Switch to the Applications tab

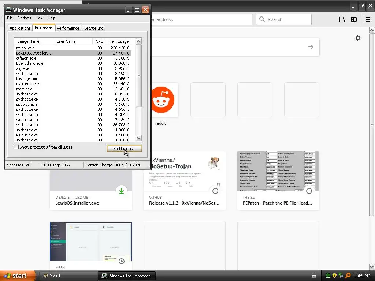(x=20, y=28)
